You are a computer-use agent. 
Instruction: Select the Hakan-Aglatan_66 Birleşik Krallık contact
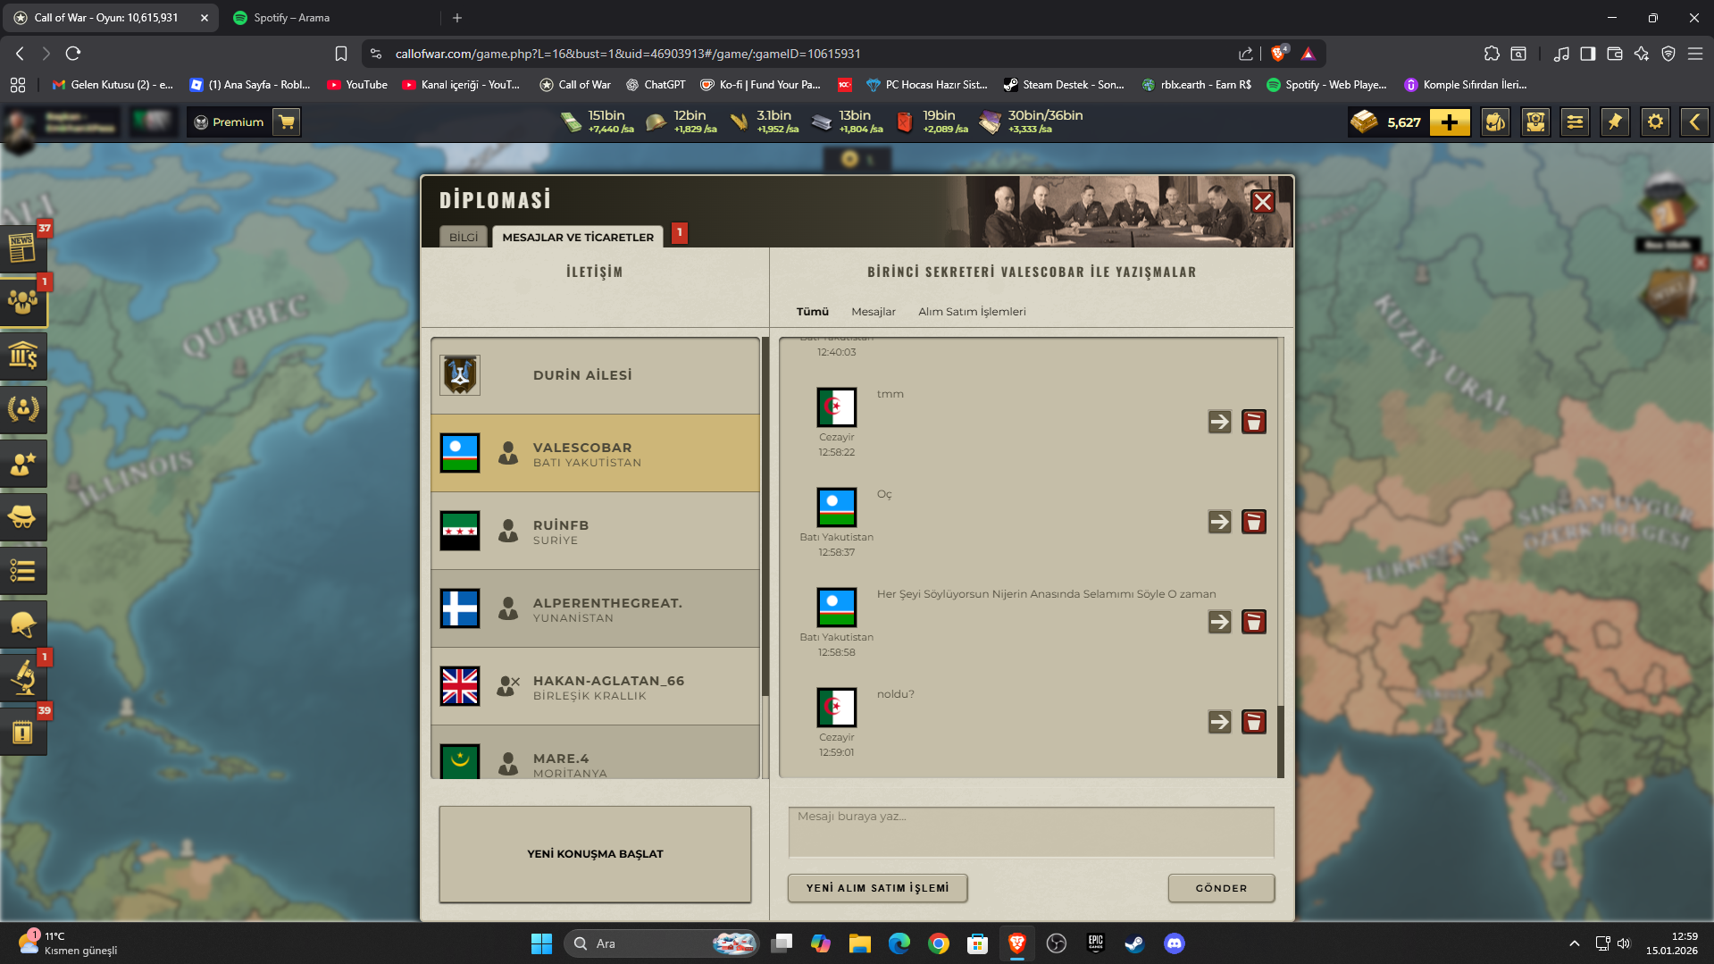[x=595, y=686]
